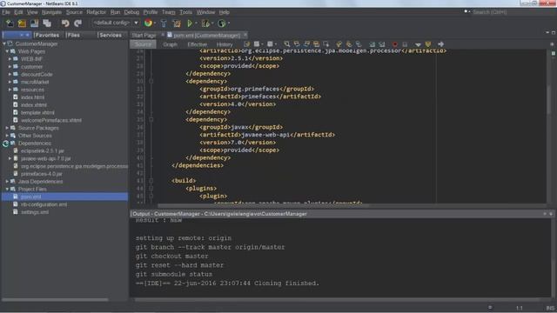The image size is (557, 313).
Task: Select primefaces-4.0.jar dependency
Action: (x=41, y=174)
